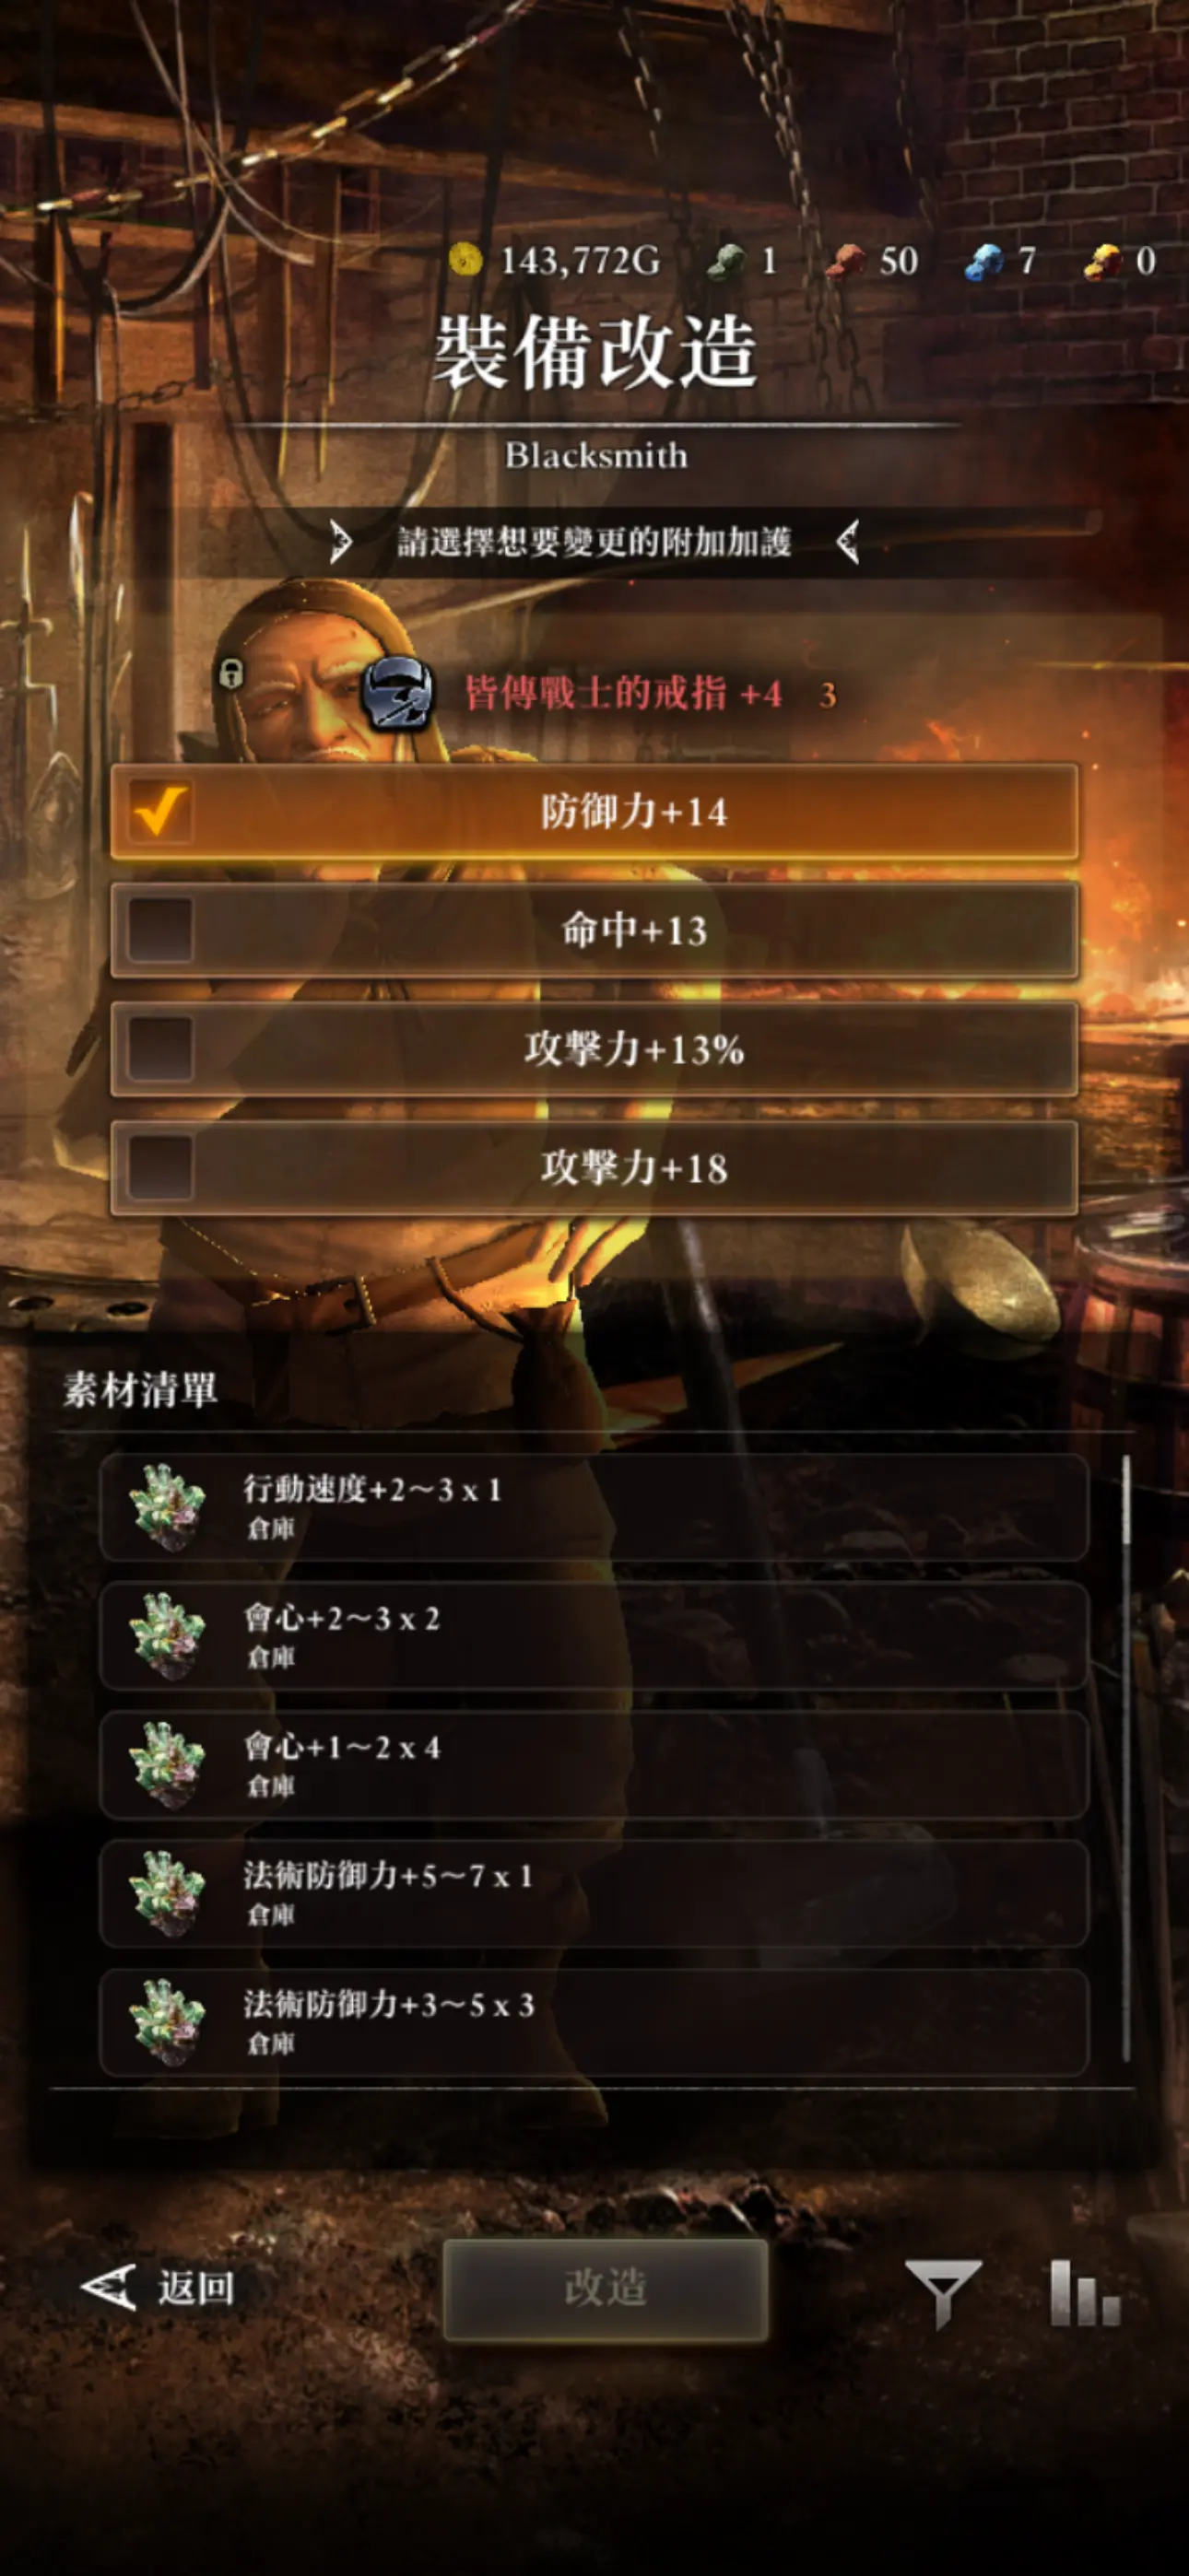Tap the green ore material icon
Viewport: 1189px width, 2576px height.
pos(726,261)
